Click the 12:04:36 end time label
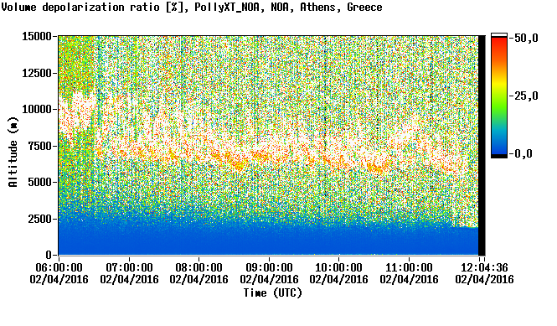557x326 pixels. click(484, 267)
